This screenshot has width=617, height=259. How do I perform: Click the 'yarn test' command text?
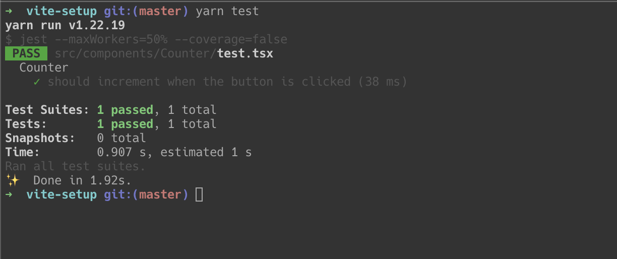[227, 11]
